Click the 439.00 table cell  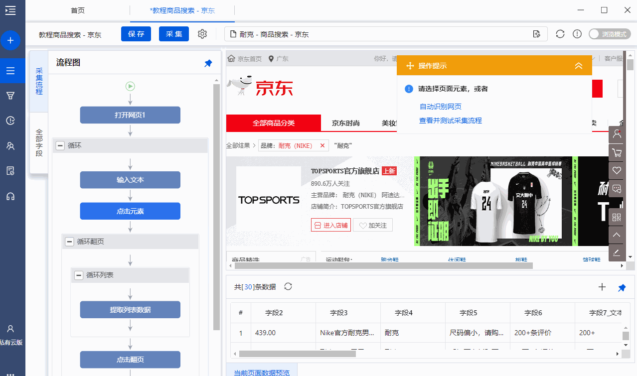coord(283,333)
